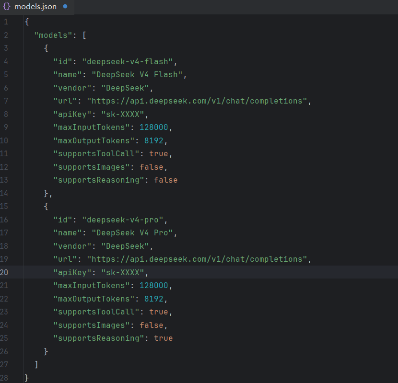Click the 8192 value on line 22
The height and width of the screenshot is (383, 398).
click(153, 299)
